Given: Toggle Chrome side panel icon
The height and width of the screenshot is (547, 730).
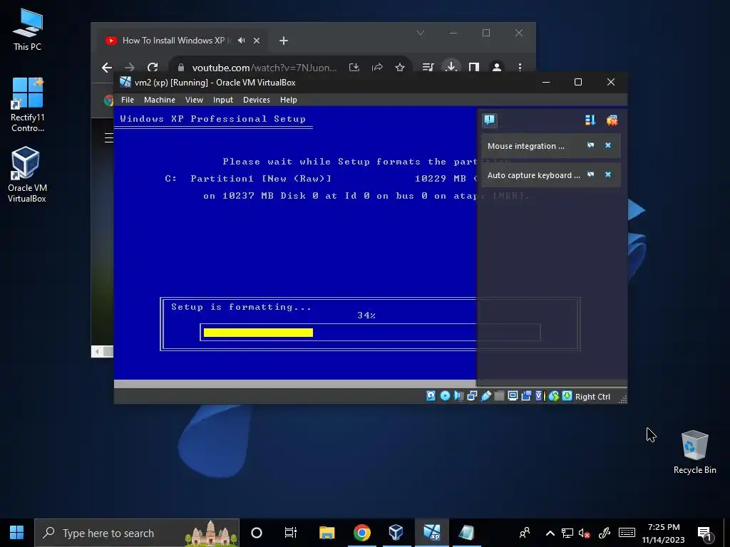Looking at the screenshot, I should click(474, 68).
